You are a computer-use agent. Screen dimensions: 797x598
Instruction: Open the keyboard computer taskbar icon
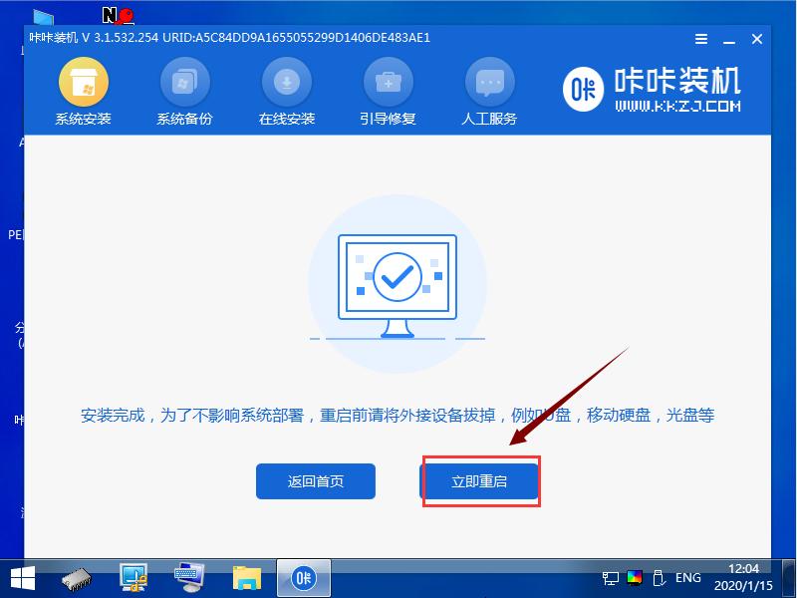point(189,578)
